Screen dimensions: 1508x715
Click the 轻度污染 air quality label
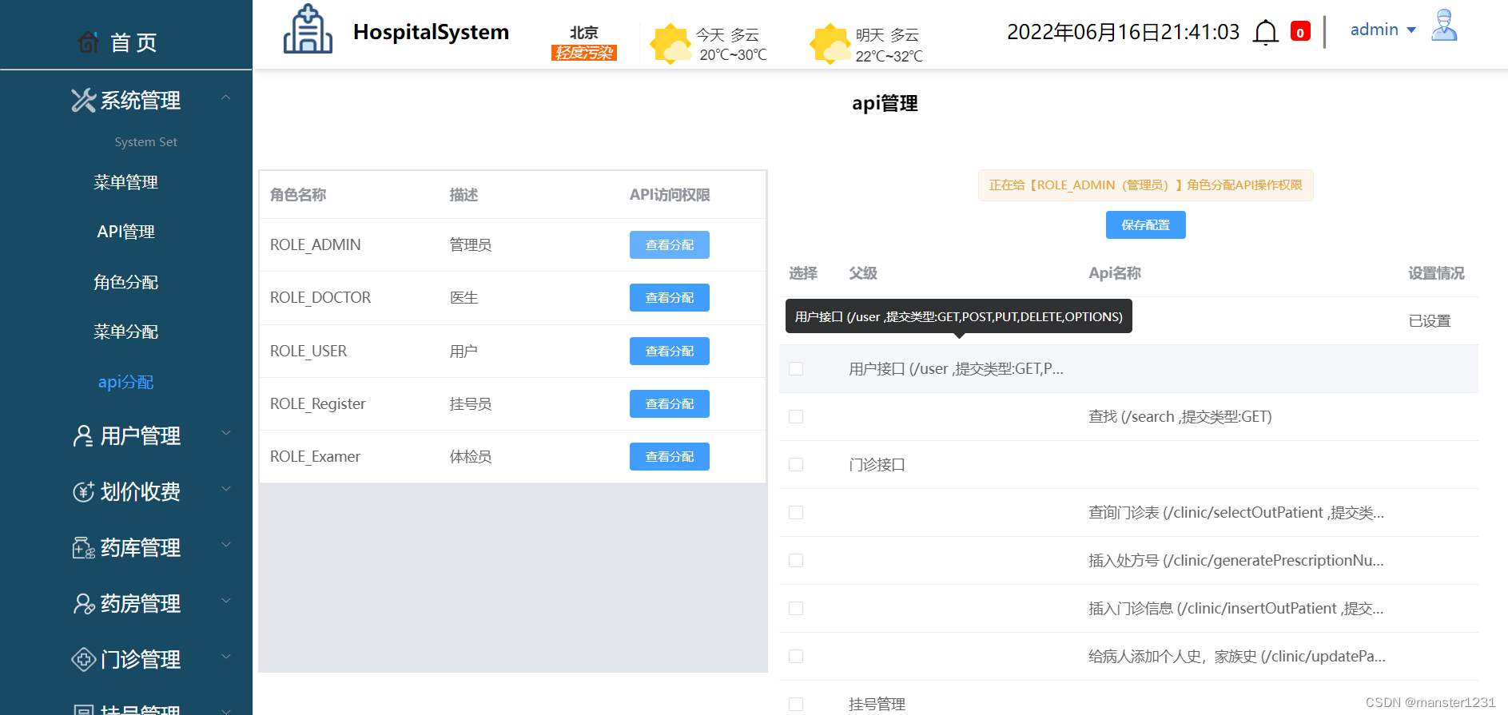[x=584, y=53]
